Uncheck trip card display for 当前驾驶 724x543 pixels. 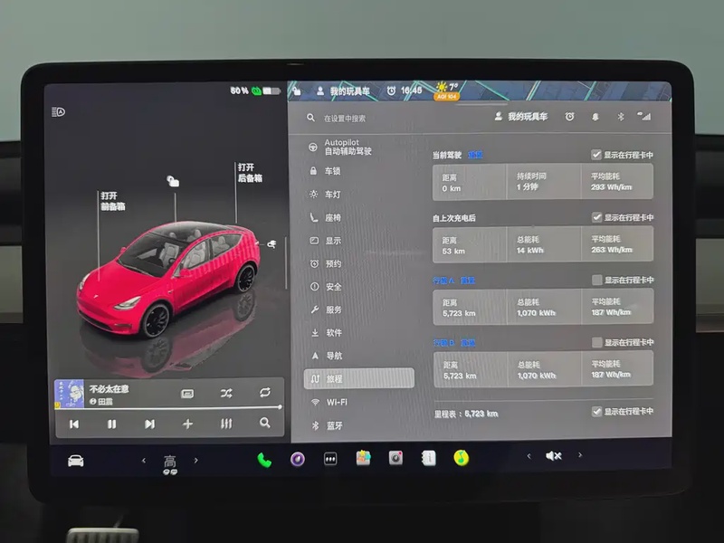[596, 155]
